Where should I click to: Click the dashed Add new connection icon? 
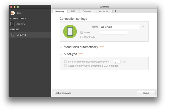[12, 24]
